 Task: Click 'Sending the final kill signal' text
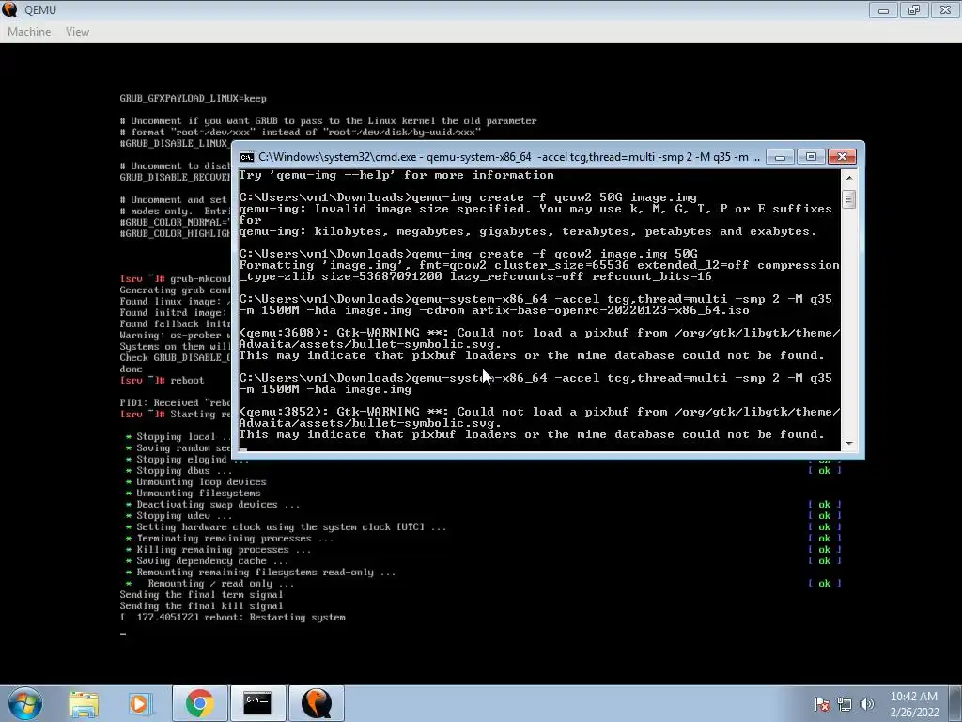(201, 606)
